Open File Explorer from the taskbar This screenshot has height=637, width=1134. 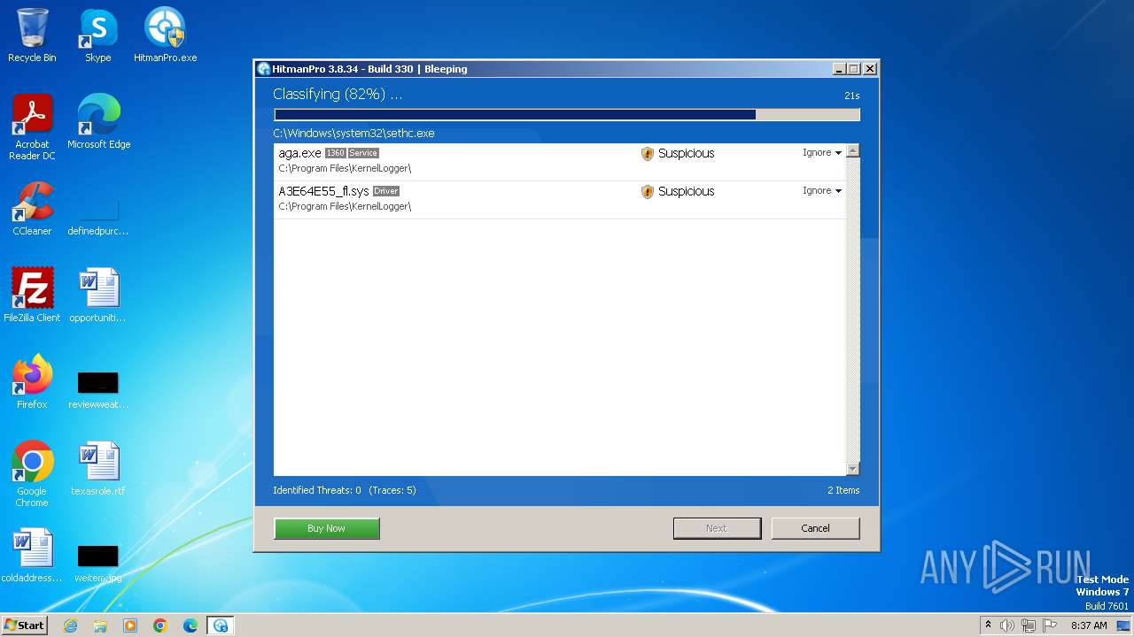tap(100, 625)
